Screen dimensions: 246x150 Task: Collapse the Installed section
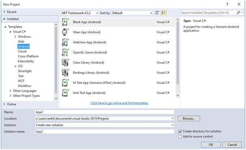(4, 19)
